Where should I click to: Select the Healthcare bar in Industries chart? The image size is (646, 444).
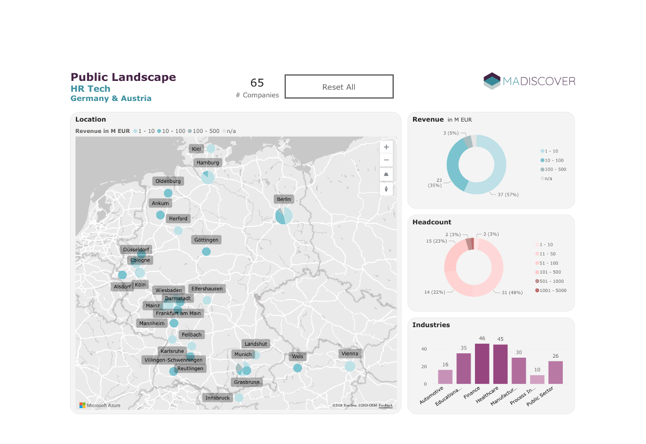pyautogui.click(x=500, y=364)
